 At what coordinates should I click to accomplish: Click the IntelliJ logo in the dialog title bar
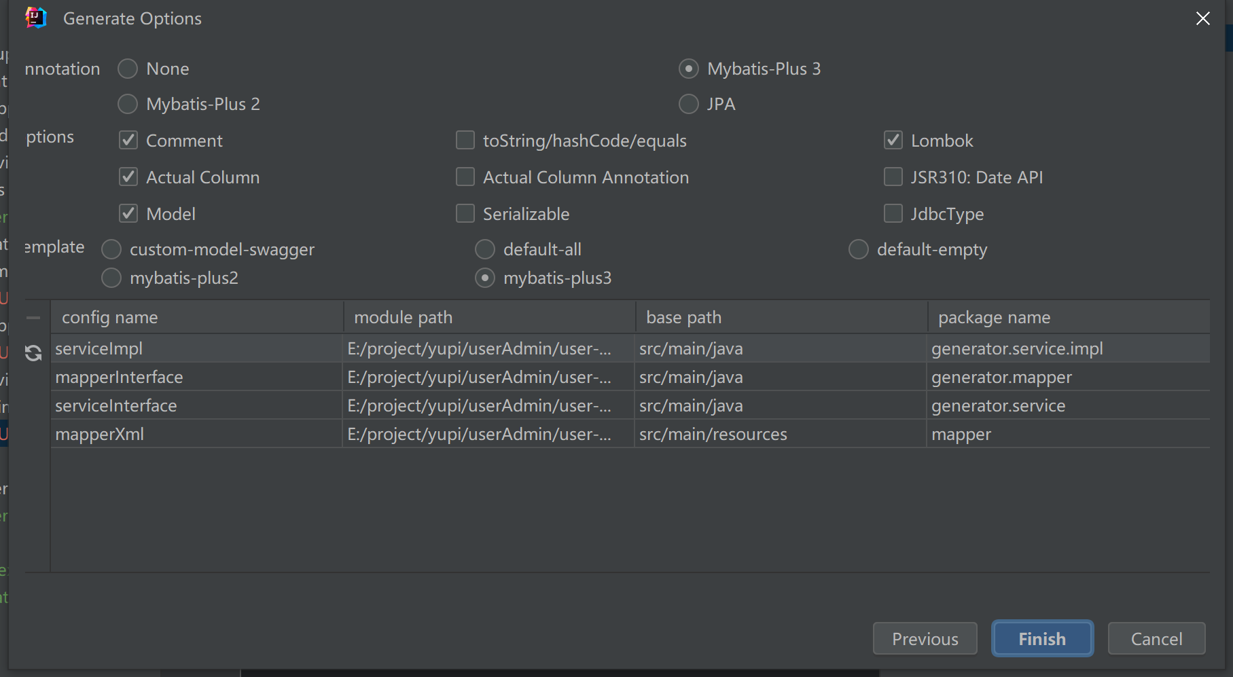(36, 18)
